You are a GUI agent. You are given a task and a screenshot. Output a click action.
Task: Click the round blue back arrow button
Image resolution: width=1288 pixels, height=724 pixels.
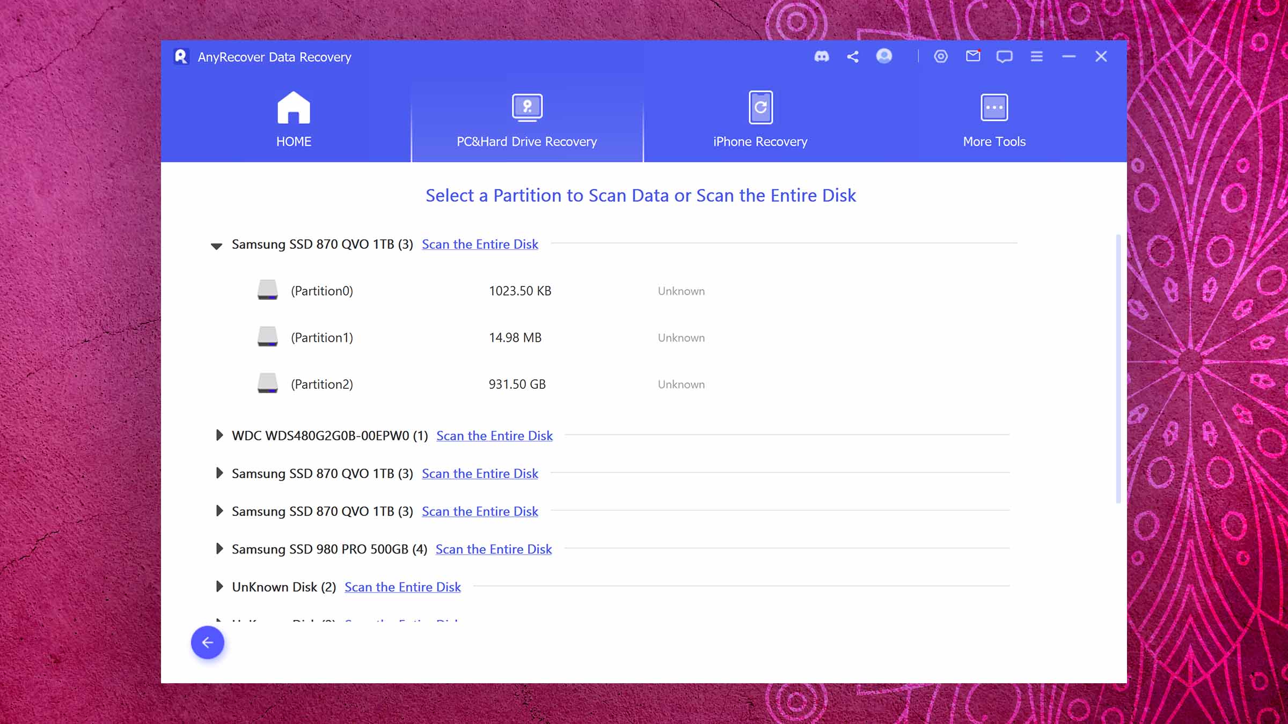[208, 642]
